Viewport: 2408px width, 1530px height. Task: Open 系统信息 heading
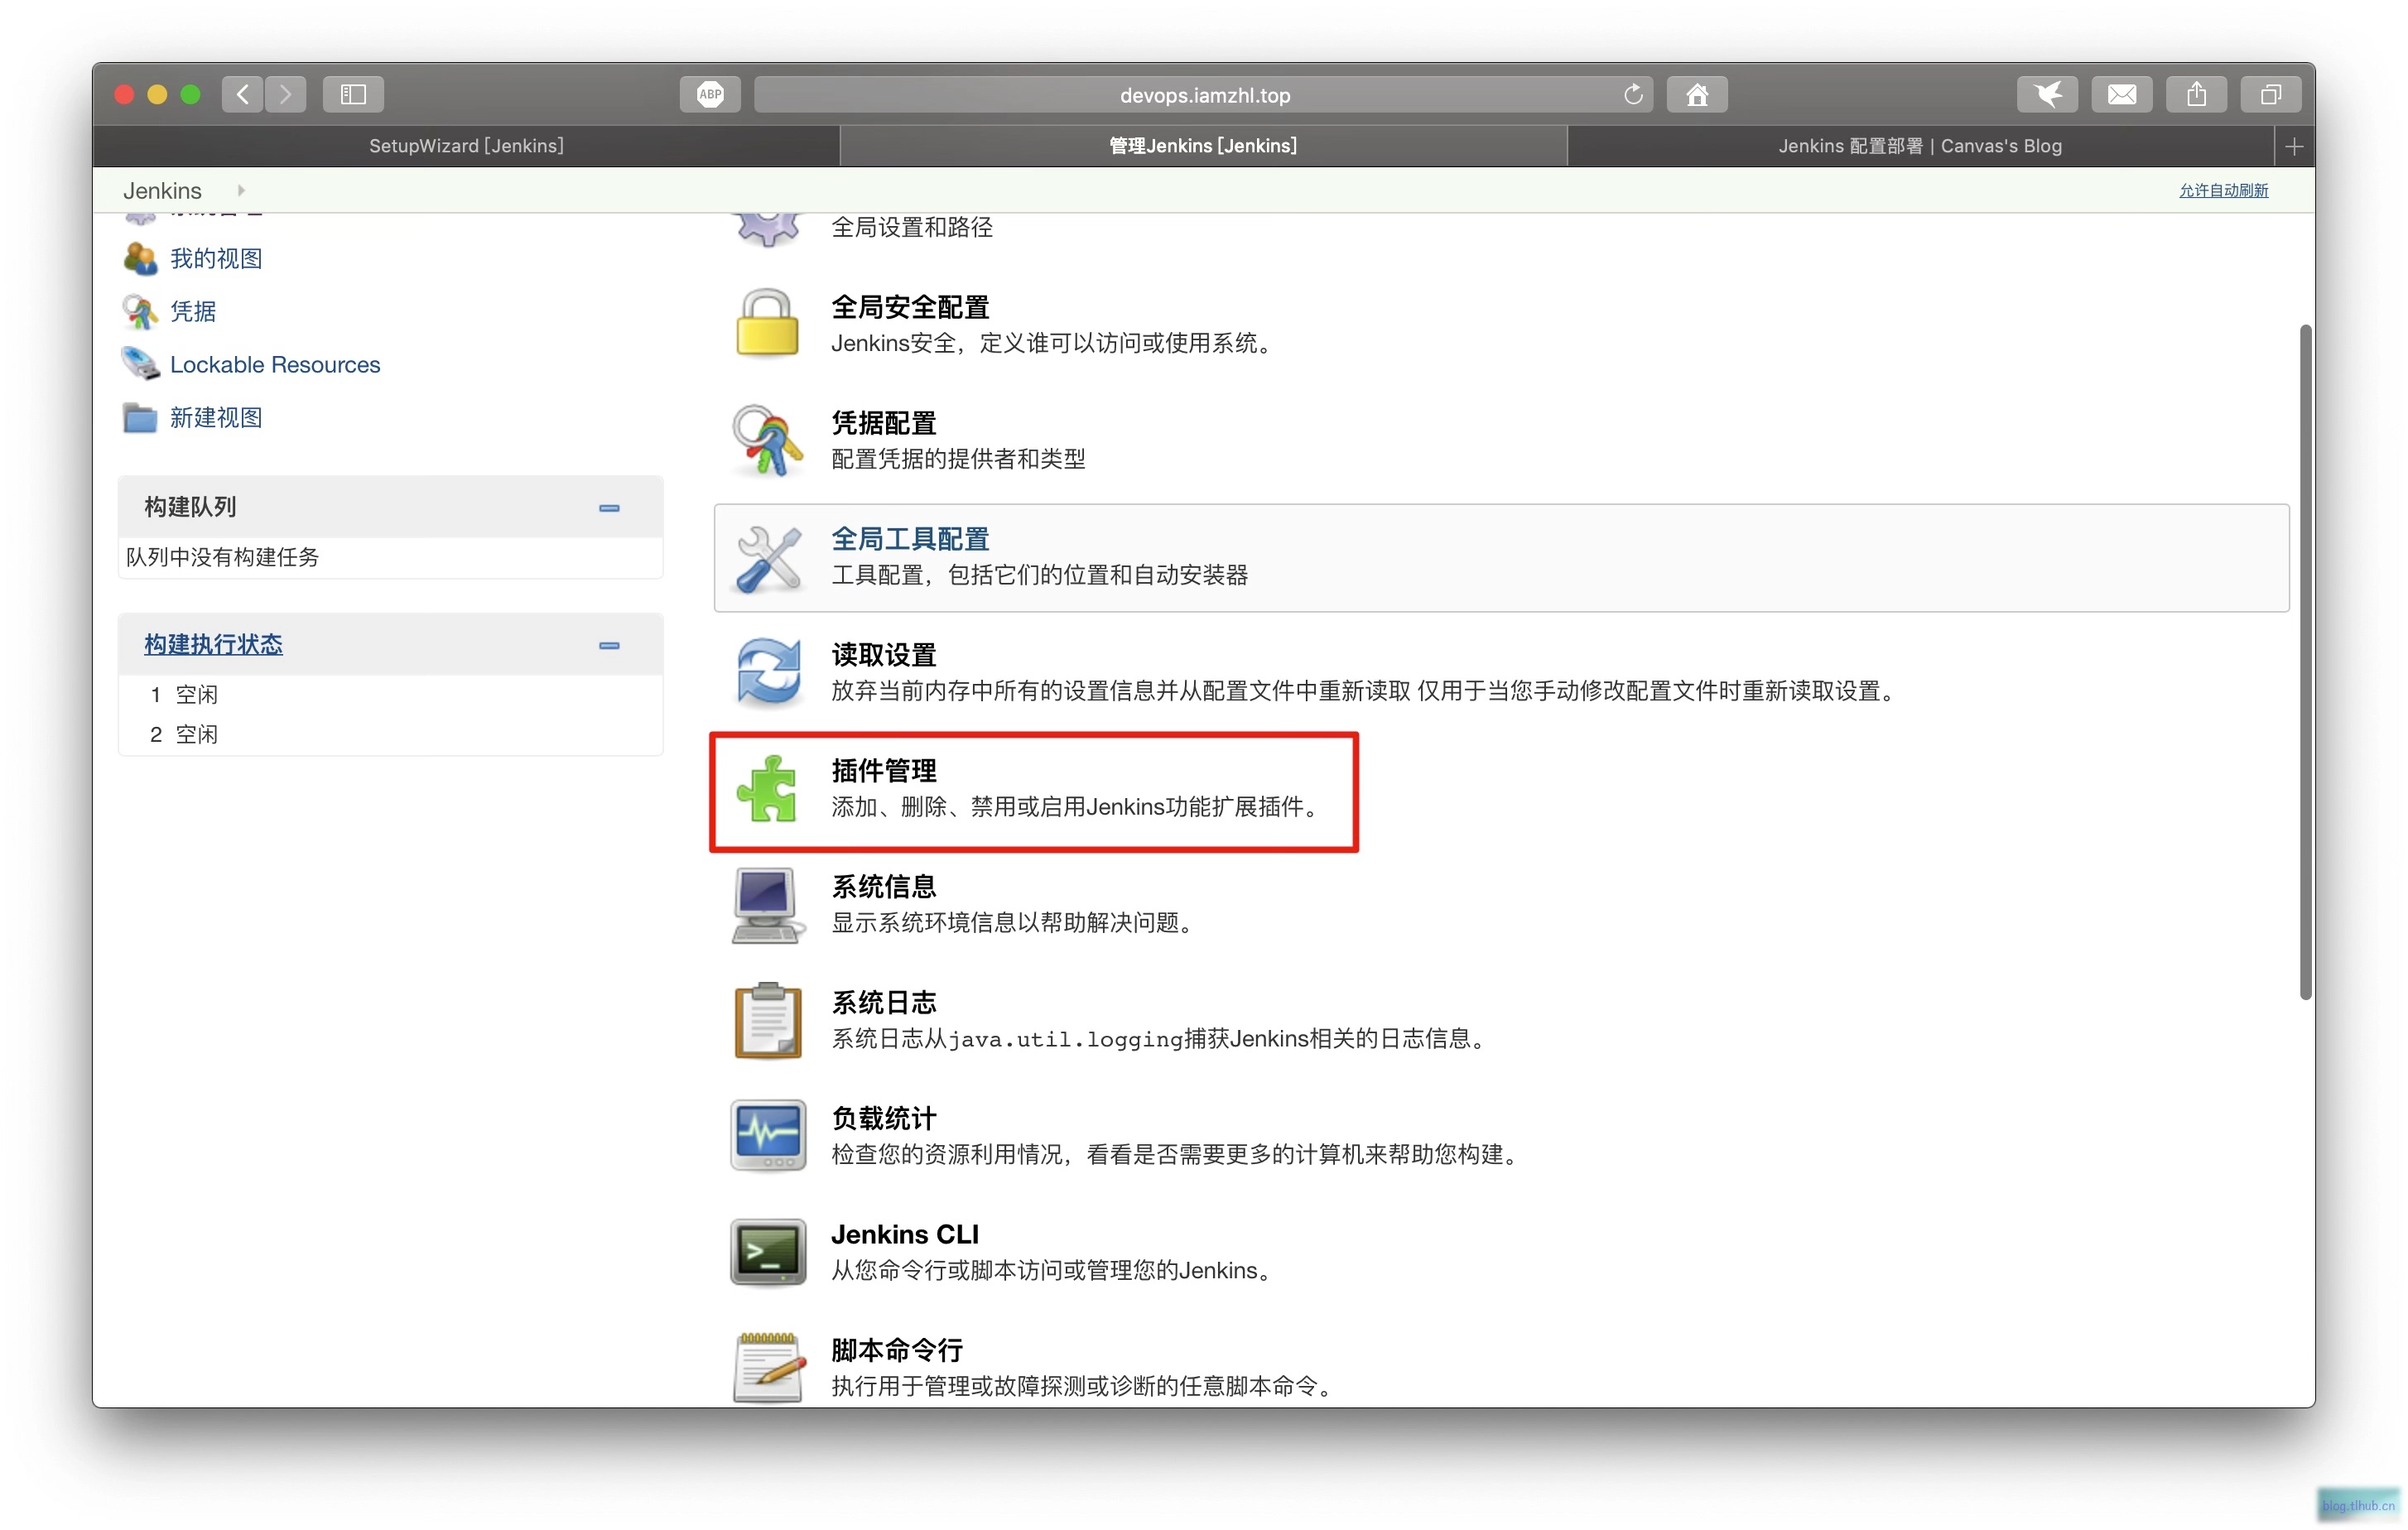(x=884, y=887)
